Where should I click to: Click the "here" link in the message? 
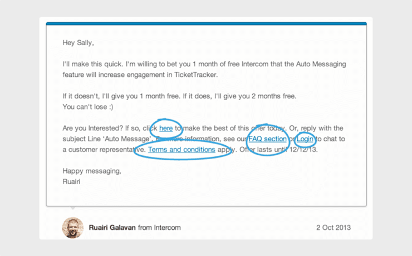166,128
